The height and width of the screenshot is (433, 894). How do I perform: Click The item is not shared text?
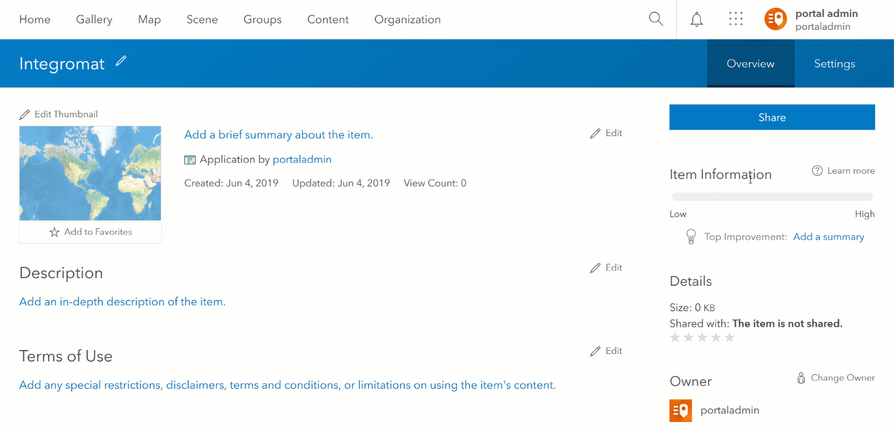788,323
